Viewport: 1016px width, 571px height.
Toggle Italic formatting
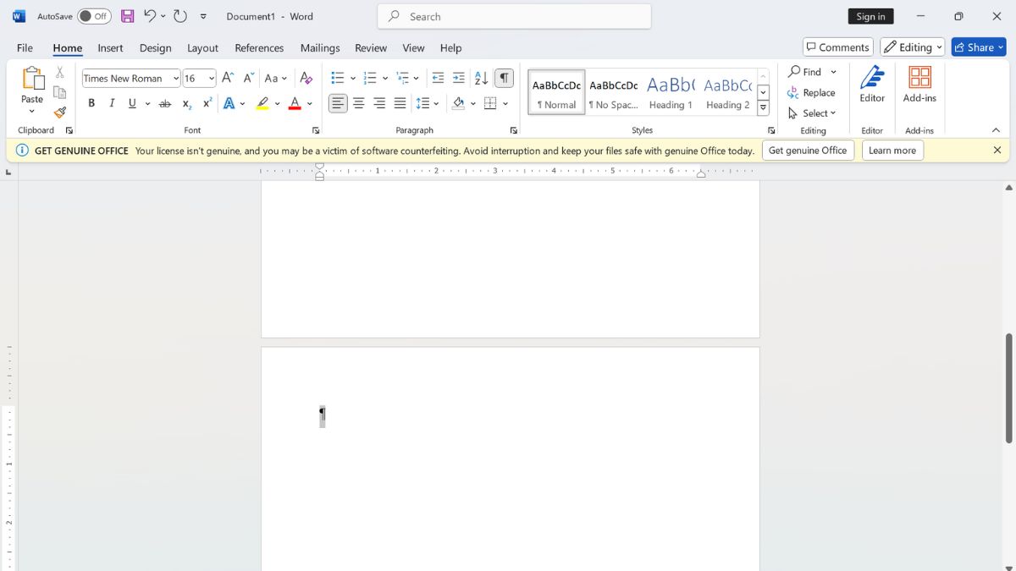[112, 103]
